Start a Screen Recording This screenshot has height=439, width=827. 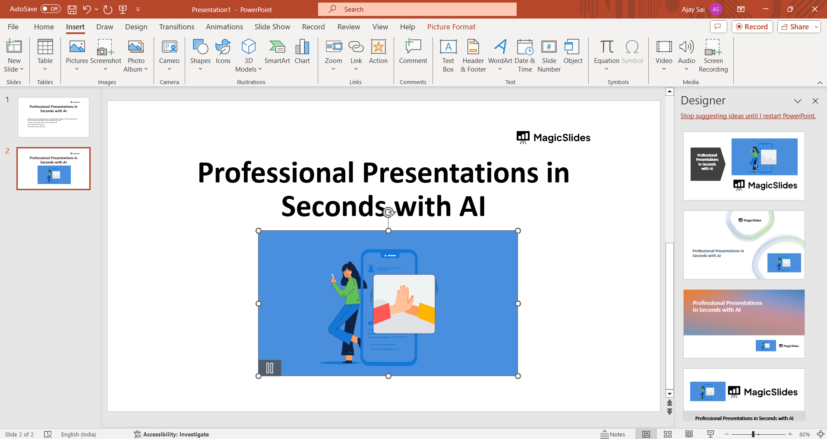(x=713, y=55)
